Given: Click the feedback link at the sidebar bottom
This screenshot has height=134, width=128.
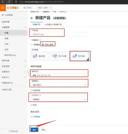Looking at the screenshot, I should 13,131.
